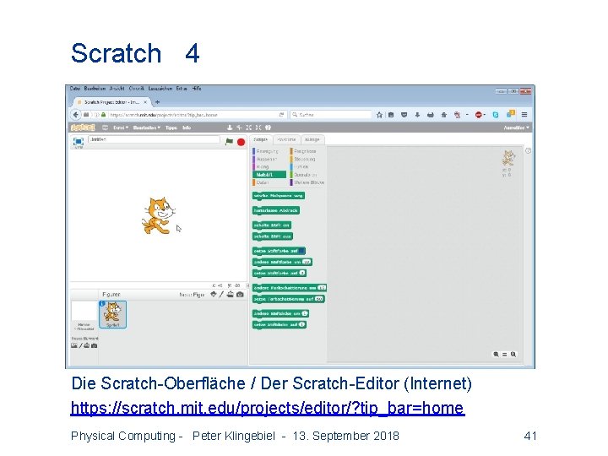
Task: Select the Bewegung block category
Action: point(267,151)
